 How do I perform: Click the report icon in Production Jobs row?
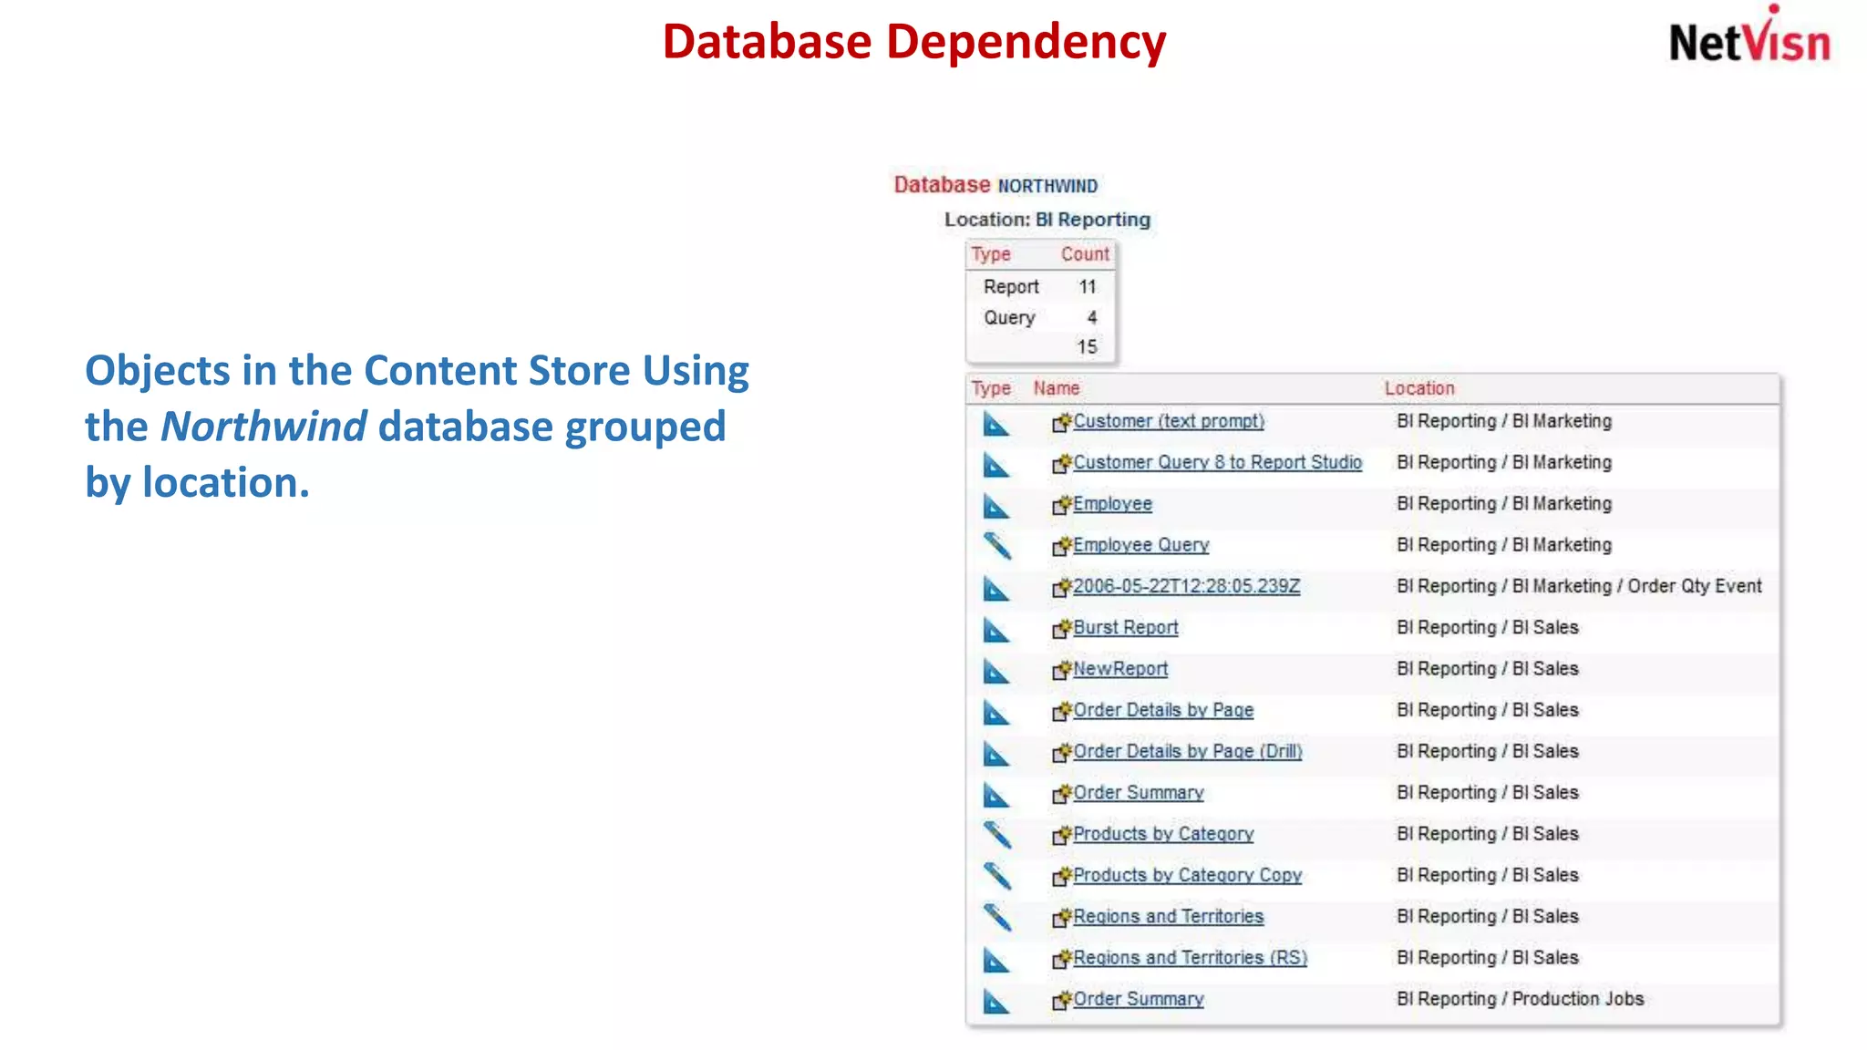[x=995, y=1002]
